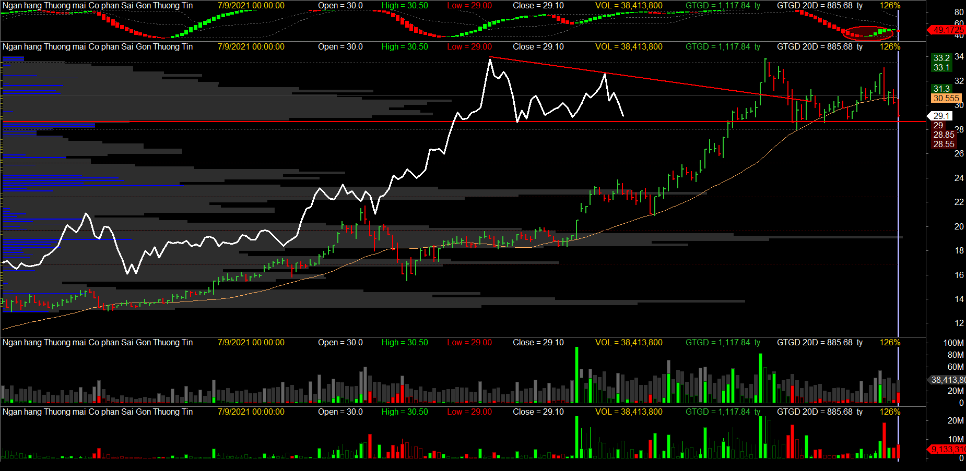966x471 pixels.
Task: Click the tallest green bar in the volume pane
Action: tap(576, 375)
